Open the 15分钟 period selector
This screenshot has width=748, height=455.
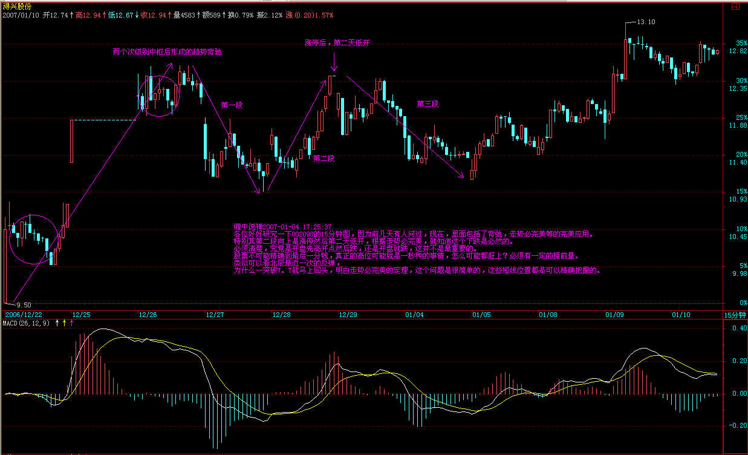click(x=734, y=315)
